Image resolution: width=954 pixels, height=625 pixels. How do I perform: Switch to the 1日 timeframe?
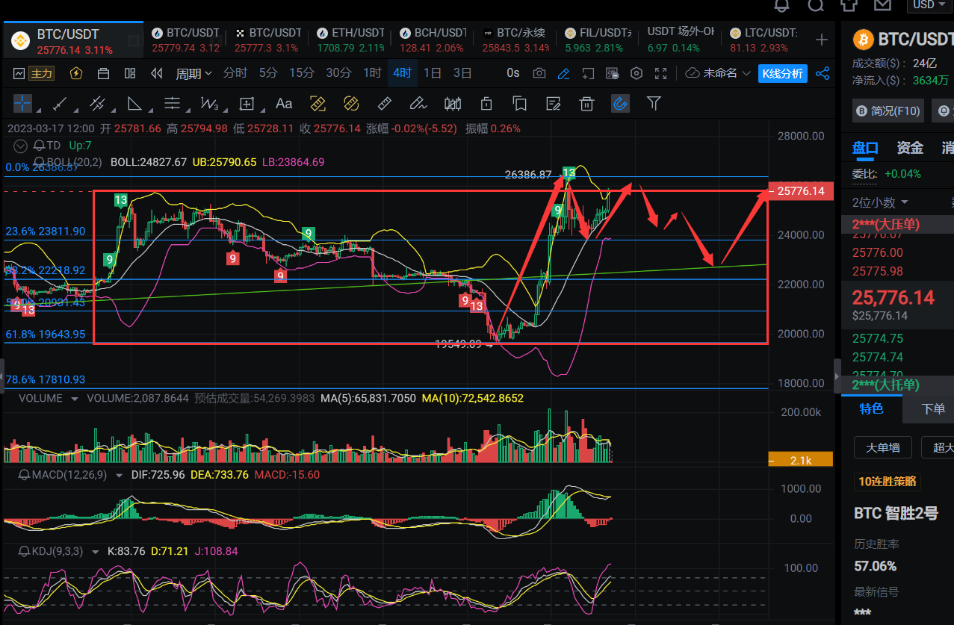[x=432, y=73]
